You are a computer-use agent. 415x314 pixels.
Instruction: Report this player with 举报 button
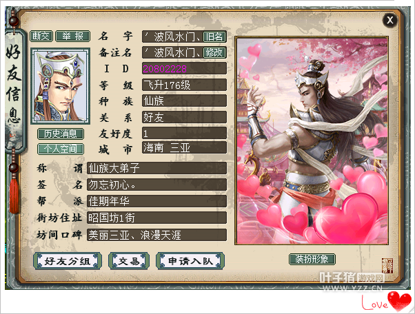coord(73,36)
